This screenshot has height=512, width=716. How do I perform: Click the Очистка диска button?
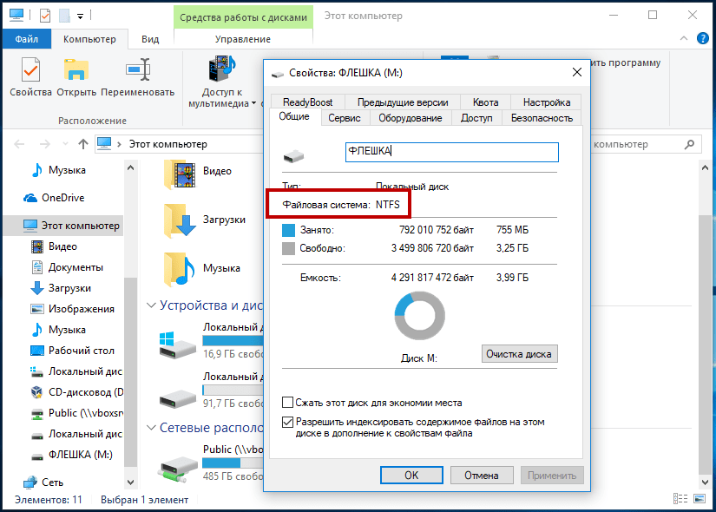(x=520, y=354)
